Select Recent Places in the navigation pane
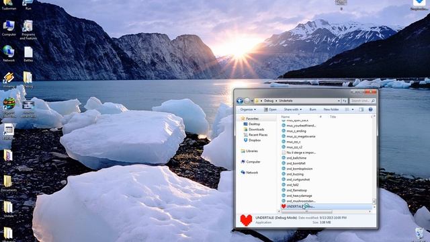 (x=258, y=135)
